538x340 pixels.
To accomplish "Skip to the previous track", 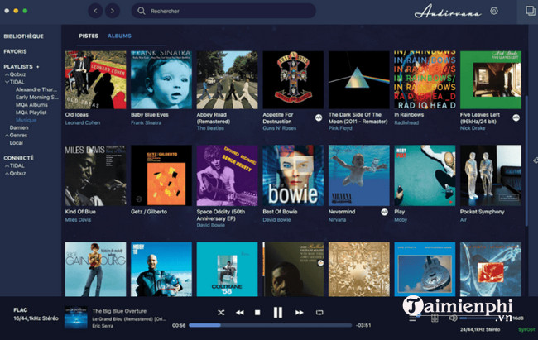I will pyautogui.click(x=240, y=313).
